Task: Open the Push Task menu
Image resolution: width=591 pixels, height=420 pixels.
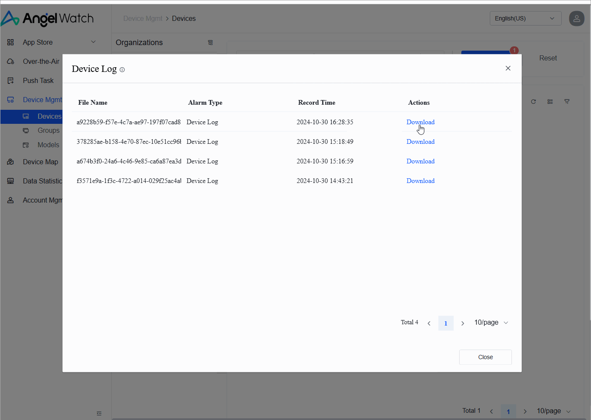Action: point(38,80)
